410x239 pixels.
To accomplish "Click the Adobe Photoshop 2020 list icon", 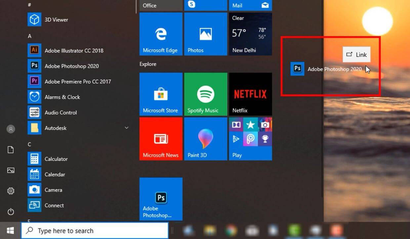I will [x=34, y=66].
